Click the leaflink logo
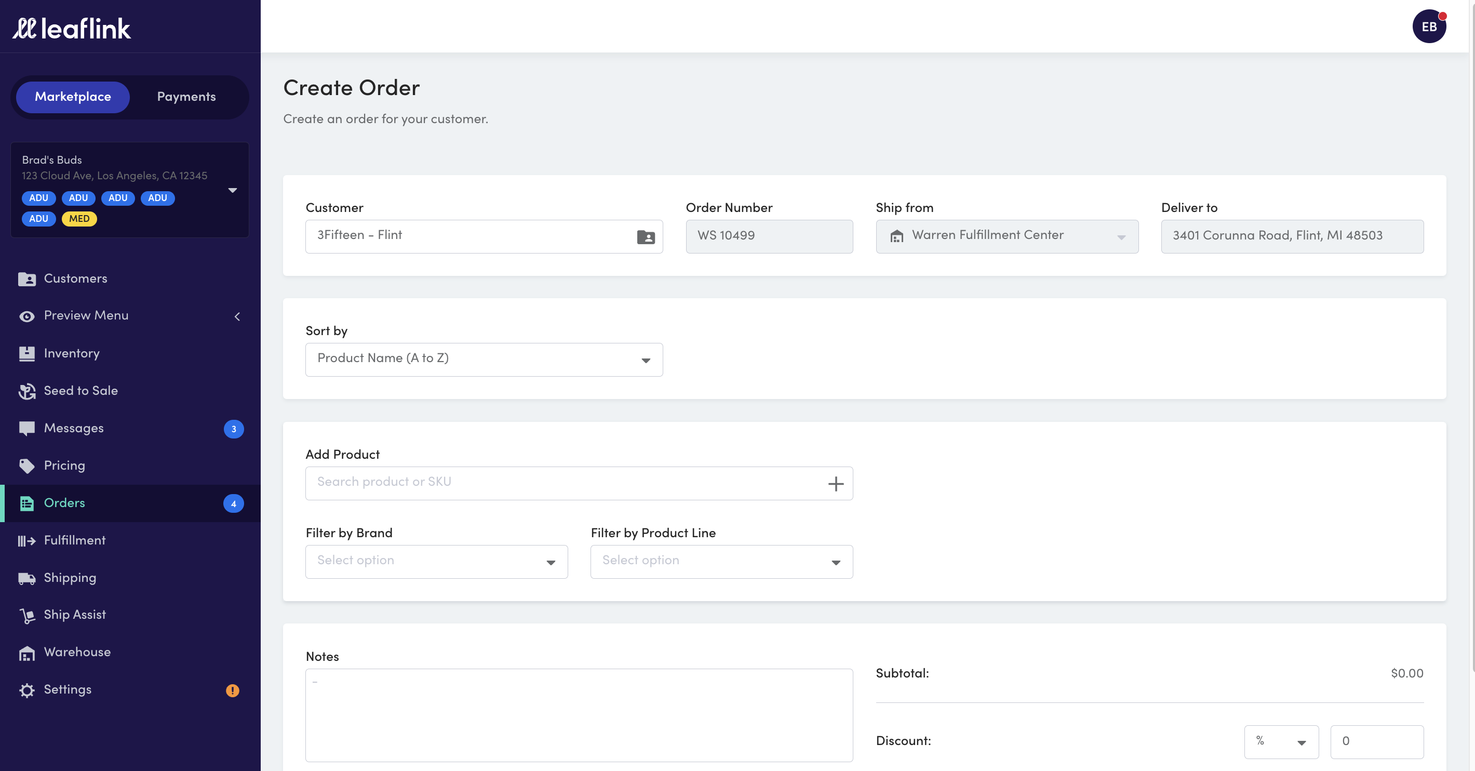 [72, 28]
